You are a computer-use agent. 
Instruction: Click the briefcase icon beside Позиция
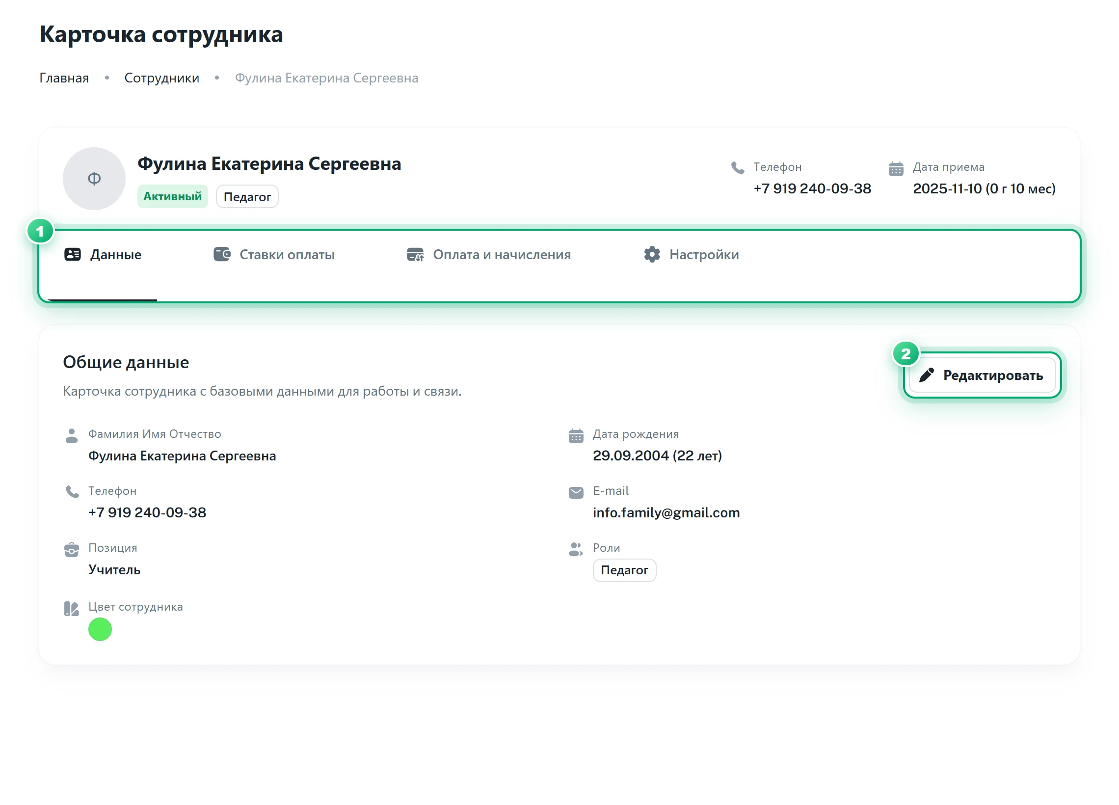click(72, 549)
